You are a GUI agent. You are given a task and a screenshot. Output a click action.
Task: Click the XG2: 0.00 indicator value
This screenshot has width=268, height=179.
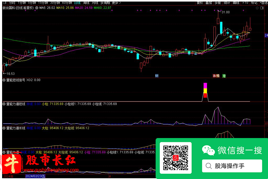point(33,80)
